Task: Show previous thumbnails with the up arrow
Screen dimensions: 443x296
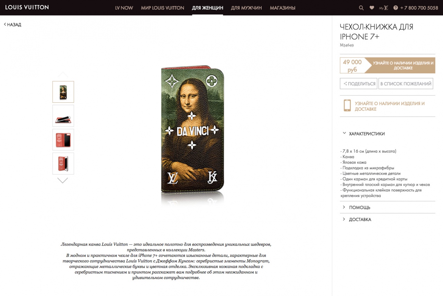Action: (63, 75)
